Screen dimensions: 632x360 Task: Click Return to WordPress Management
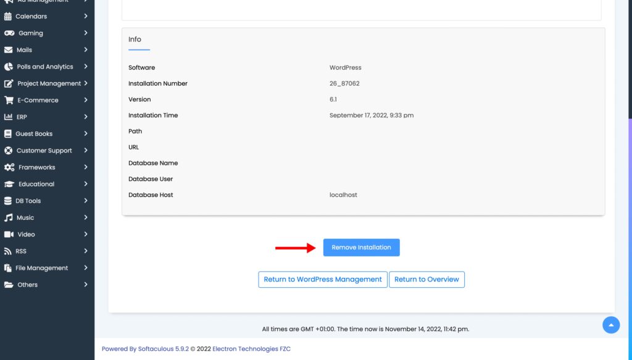[322, 279]
